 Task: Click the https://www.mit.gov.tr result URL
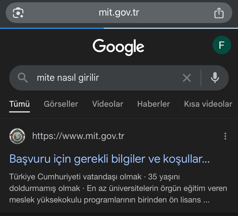pyautogui.click(x=78, y=136)
